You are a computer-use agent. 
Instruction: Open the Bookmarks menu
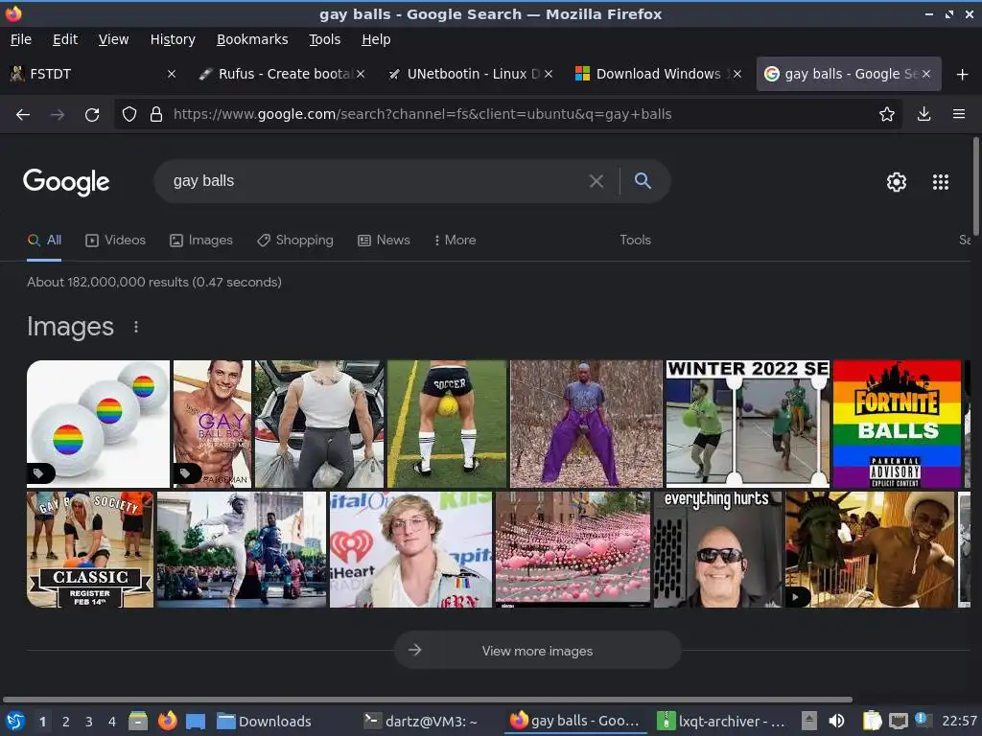tap(252, 39)
